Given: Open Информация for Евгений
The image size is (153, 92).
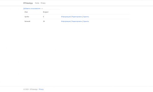Looking at the screenshot, I should (66, 21).
